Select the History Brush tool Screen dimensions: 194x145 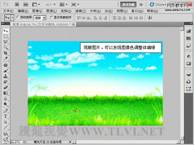(x=6, y=82)
